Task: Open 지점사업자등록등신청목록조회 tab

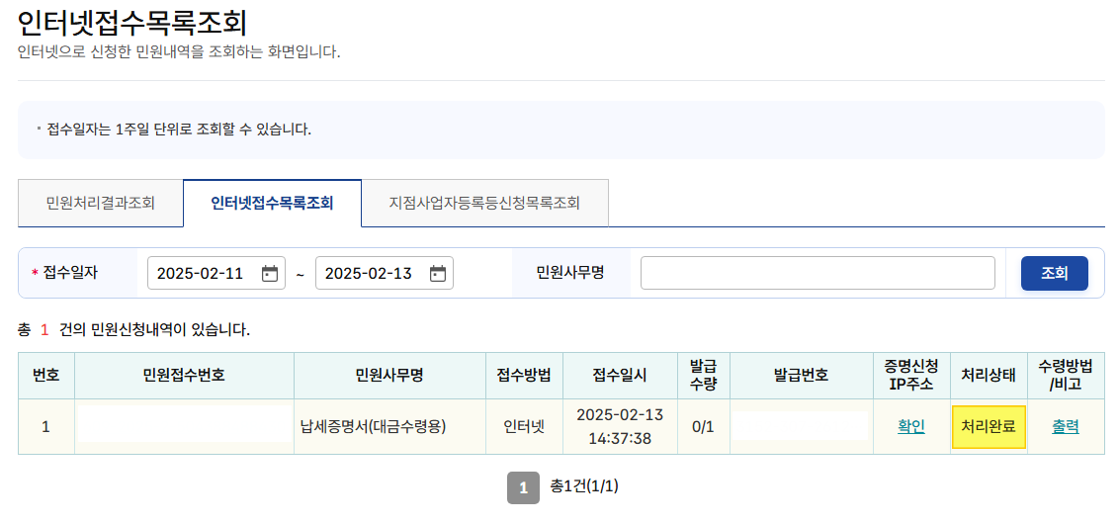Action: [484, 204]
